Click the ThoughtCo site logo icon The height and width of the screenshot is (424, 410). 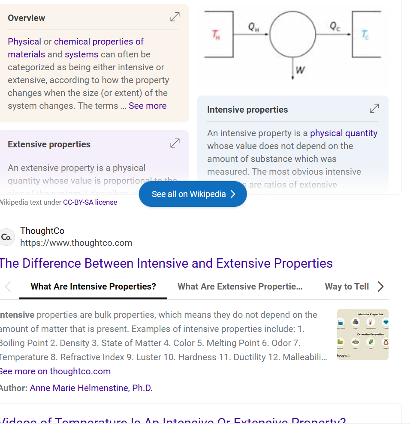[x=7, y=237]
